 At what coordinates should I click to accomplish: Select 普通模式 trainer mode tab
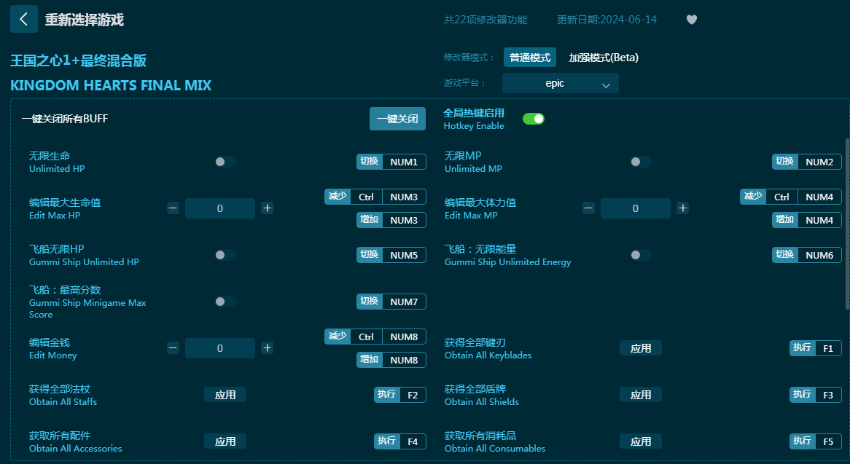click(530, 58)
